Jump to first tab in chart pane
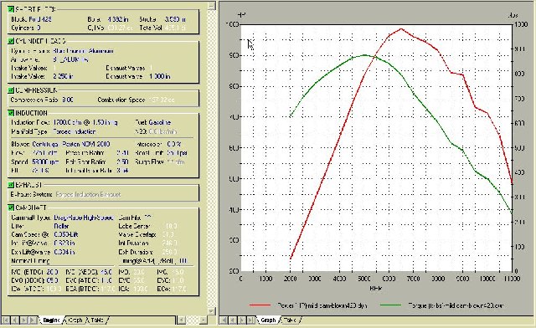Screen dimensions: 536x328 click(x=224, y=320)
